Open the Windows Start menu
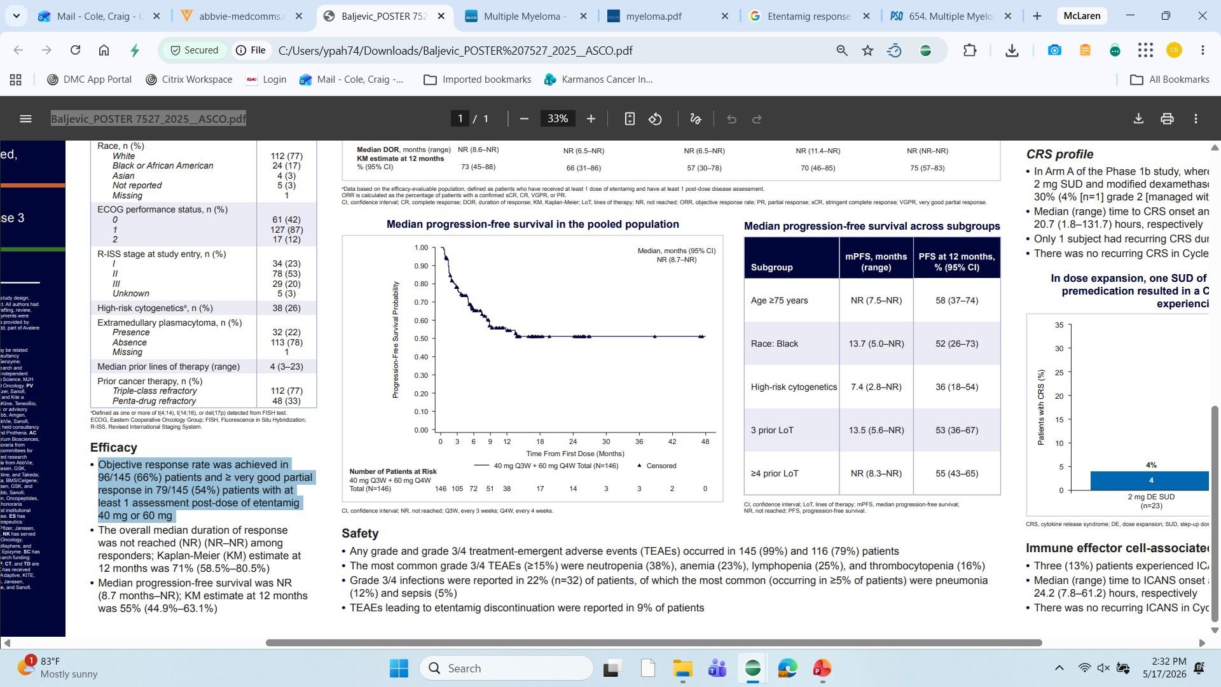Viewport: 1221px width, 687px height. click(x=399, y=668)
